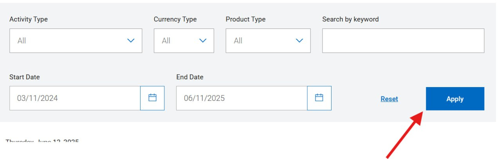The image size is (501, 159).
Task: Click the Currency Type chevron arrow
Action: 203,41
